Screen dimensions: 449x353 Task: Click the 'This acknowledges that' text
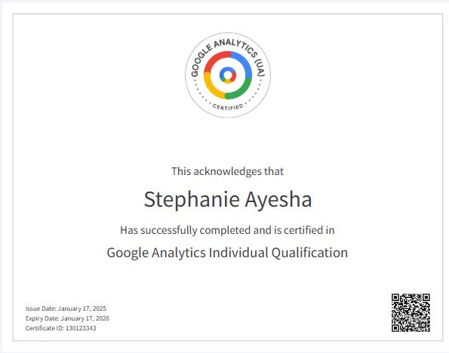[227, 171]
